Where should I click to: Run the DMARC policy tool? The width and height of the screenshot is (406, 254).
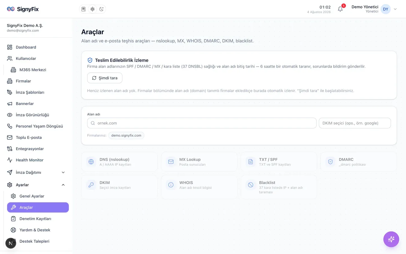click(x=359, y=162)
